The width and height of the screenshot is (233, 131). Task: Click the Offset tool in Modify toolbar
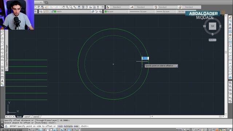click(230, 28)
